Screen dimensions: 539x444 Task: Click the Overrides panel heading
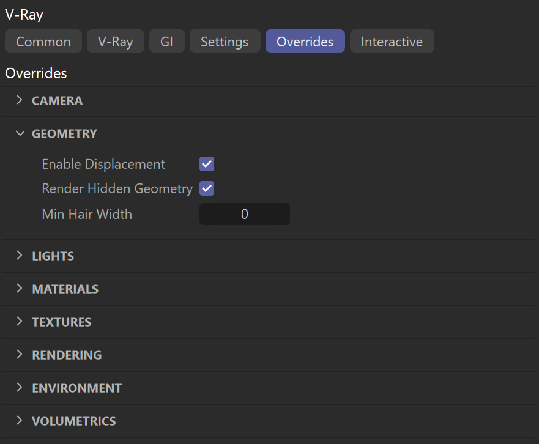point(36,73)
